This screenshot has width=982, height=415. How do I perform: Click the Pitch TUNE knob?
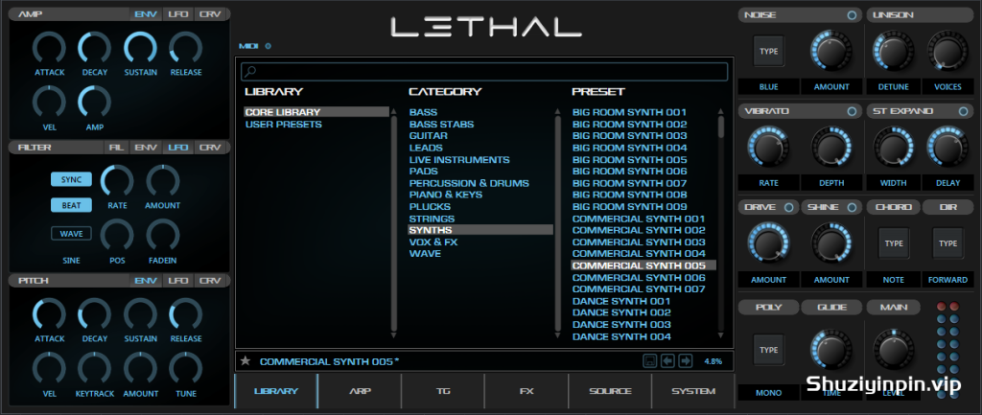click(186, 369)
